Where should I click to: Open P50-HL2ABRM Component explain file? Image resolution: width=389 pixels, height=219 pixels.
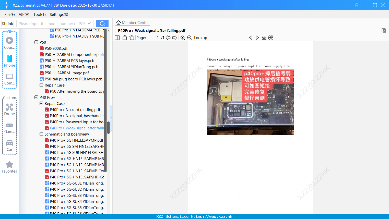click(72, 54)
